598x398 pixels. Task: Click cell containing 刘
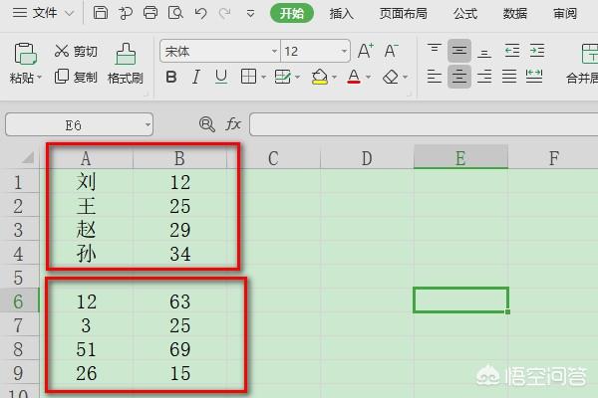pyautogui.click(x=86, y=182)
